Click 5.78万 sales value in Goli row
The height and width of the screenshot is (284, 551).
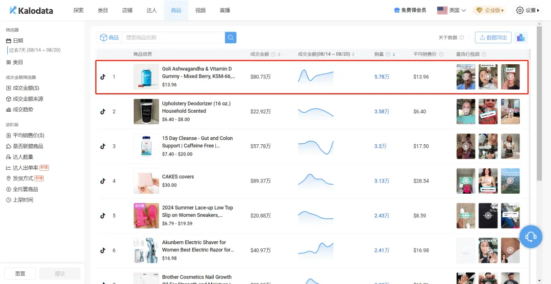(x=382, y=76)
